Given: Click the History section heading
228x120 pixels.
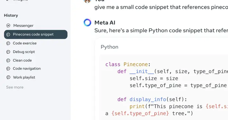Looking at the screenshot, I should coord(11,15).
